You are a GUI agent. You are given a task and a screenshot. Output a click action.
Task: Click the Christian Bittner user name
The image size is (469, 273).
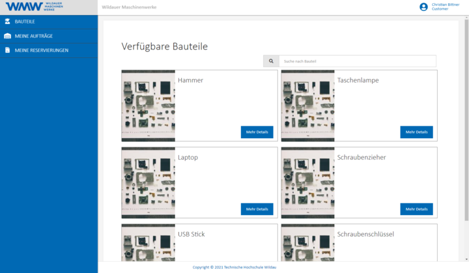[446, 5]
